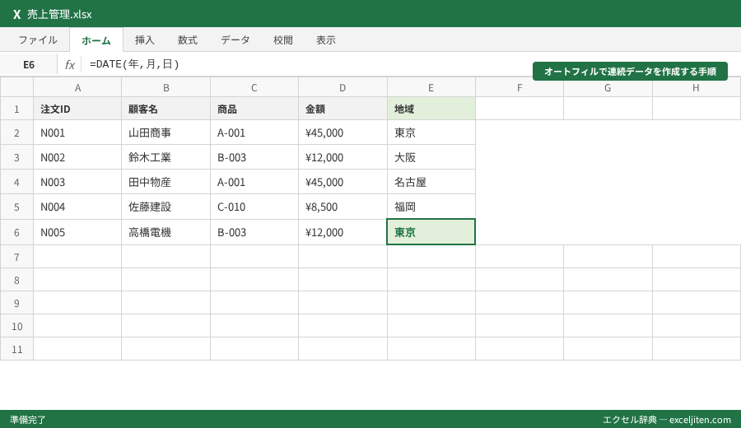Open the 表示 tab
Viewport: 741px width, 428px height.
coord(325,40)
